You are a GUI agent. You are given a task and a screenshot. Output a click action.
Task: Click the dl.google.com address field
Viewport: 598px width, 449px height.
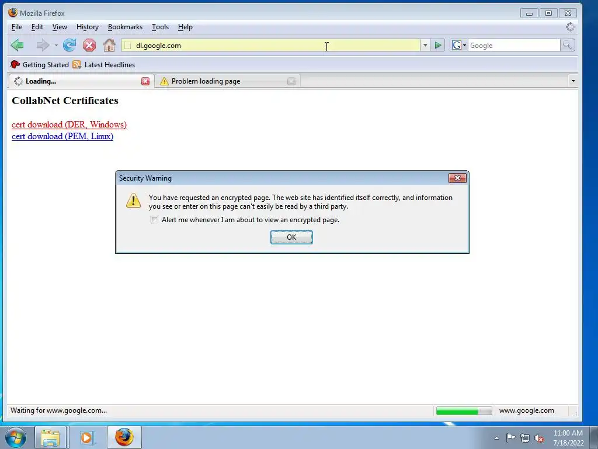click(x=271, y=46)
